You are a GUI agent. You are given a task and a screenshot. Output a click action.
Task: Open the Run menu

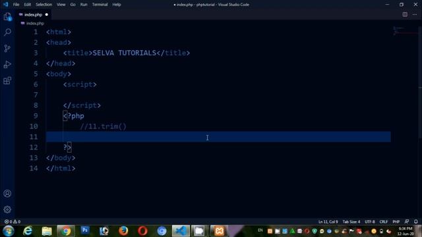84,5
